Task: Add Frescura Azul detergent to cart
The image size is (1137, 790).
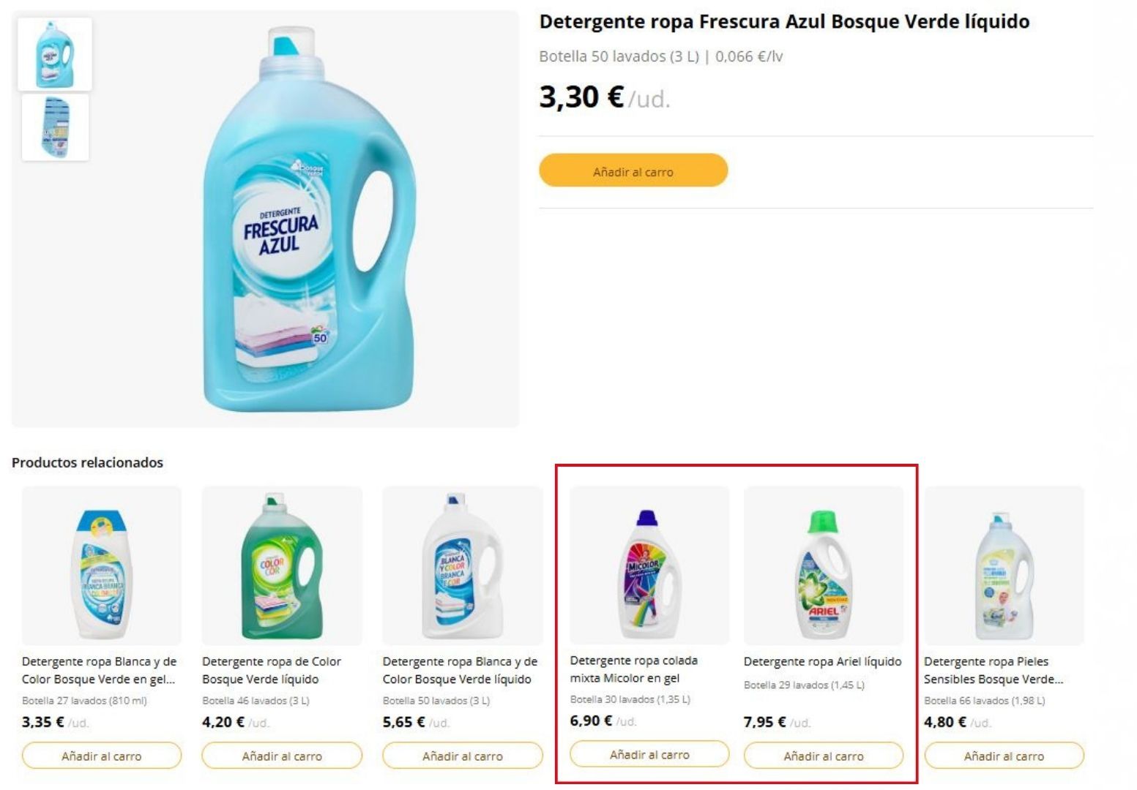Action: point(633,171)
